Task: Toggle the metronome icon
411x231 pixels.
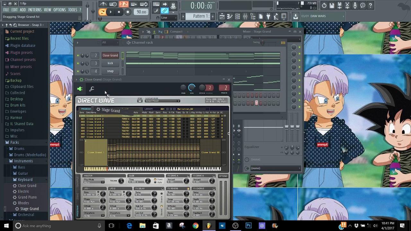Action: [x=103, y=4]
